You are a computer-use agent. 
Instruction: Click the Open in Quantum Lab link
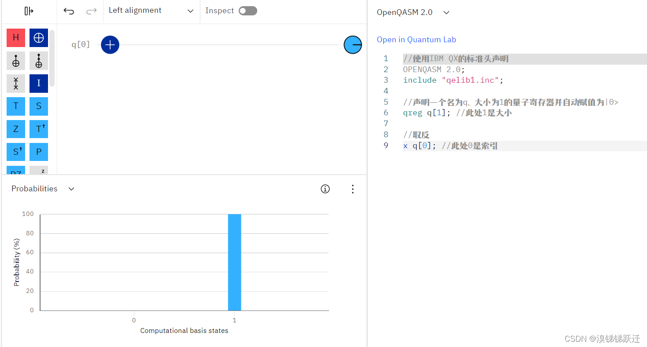[416, 39]
